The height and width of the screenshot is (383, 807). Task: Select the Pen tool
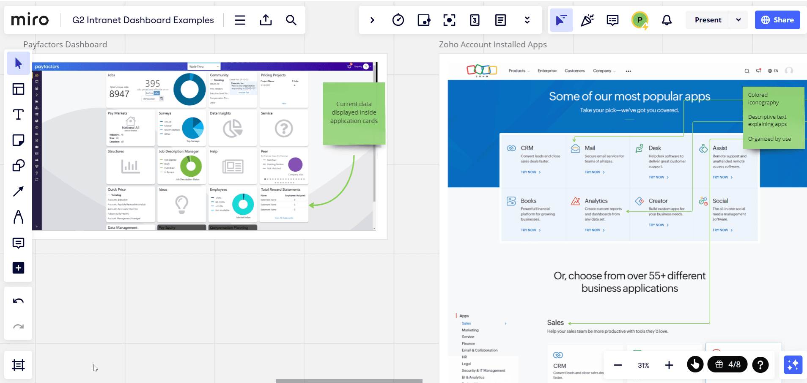click(x=18, y=217)
